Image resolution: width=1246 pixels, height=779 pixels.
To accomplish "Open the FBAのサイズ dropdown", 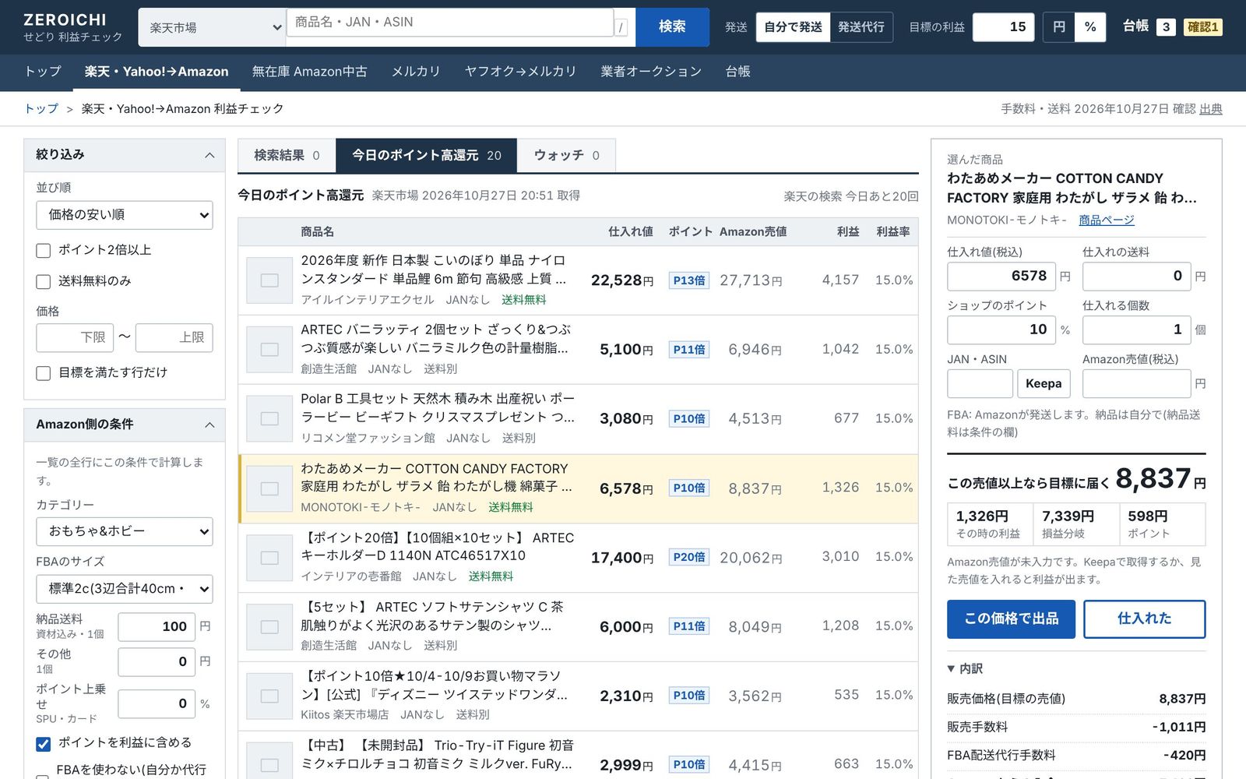I will click(125, 589).
